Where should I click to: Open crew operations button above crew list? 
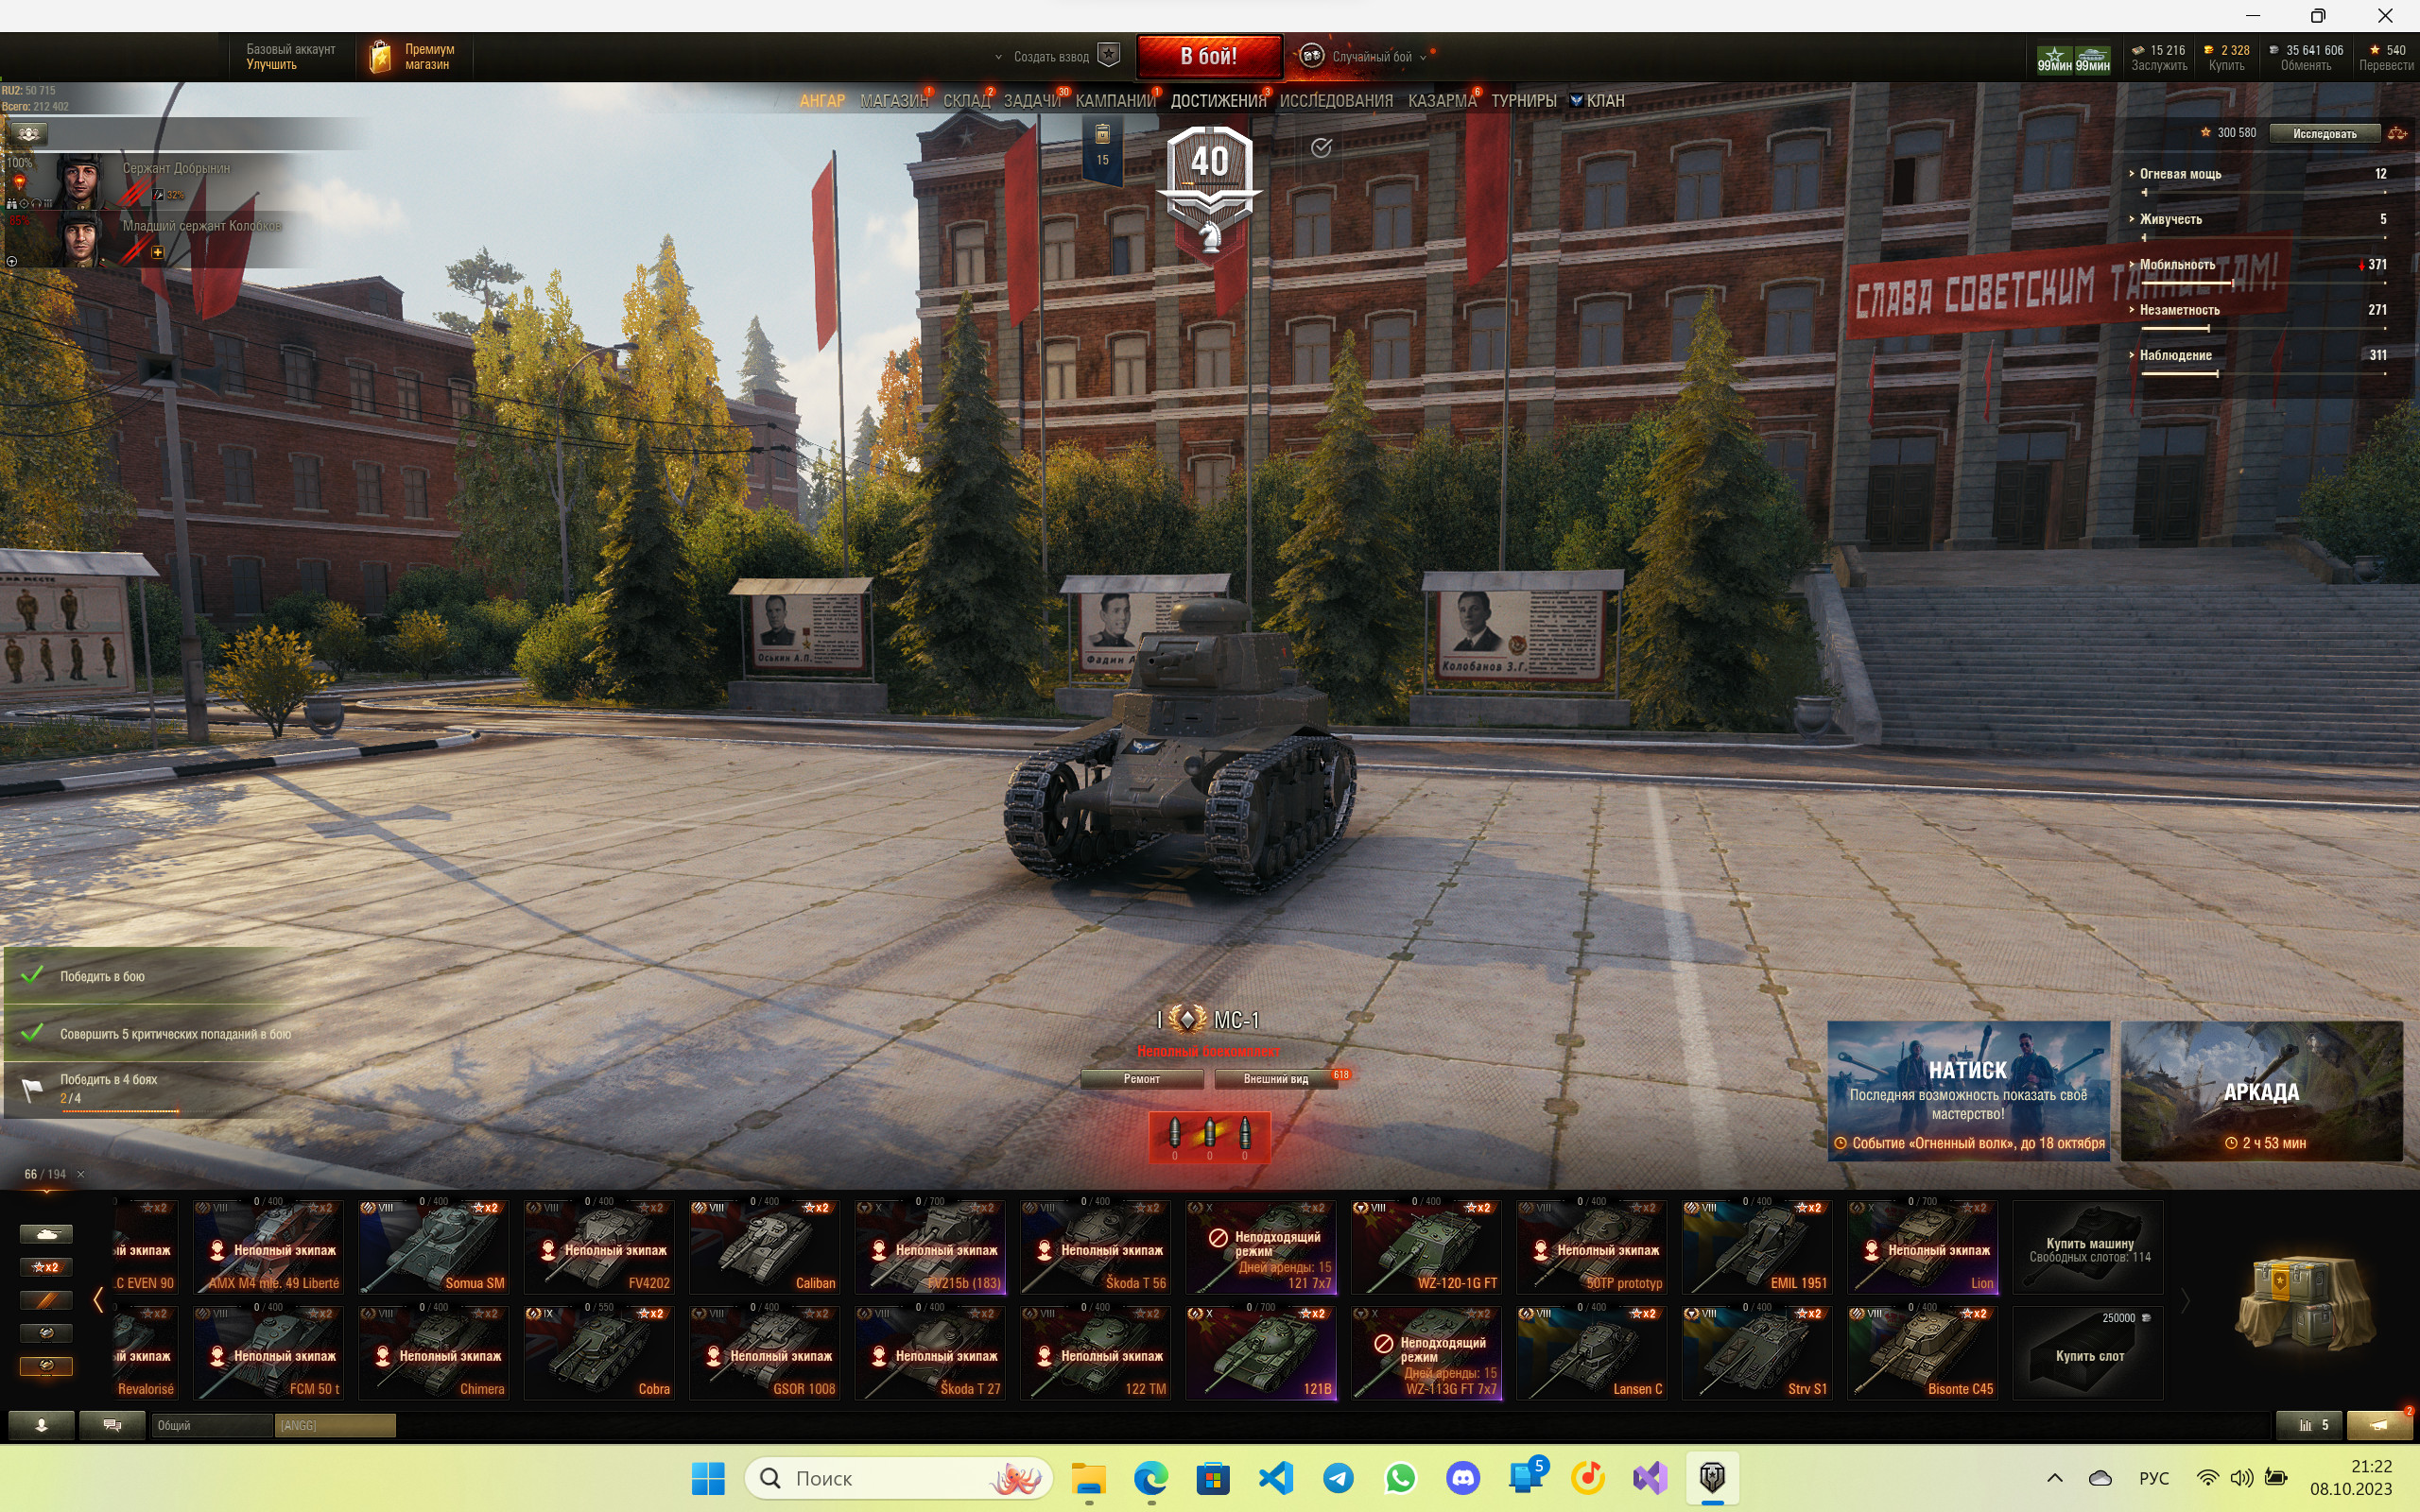coord(28,134)
